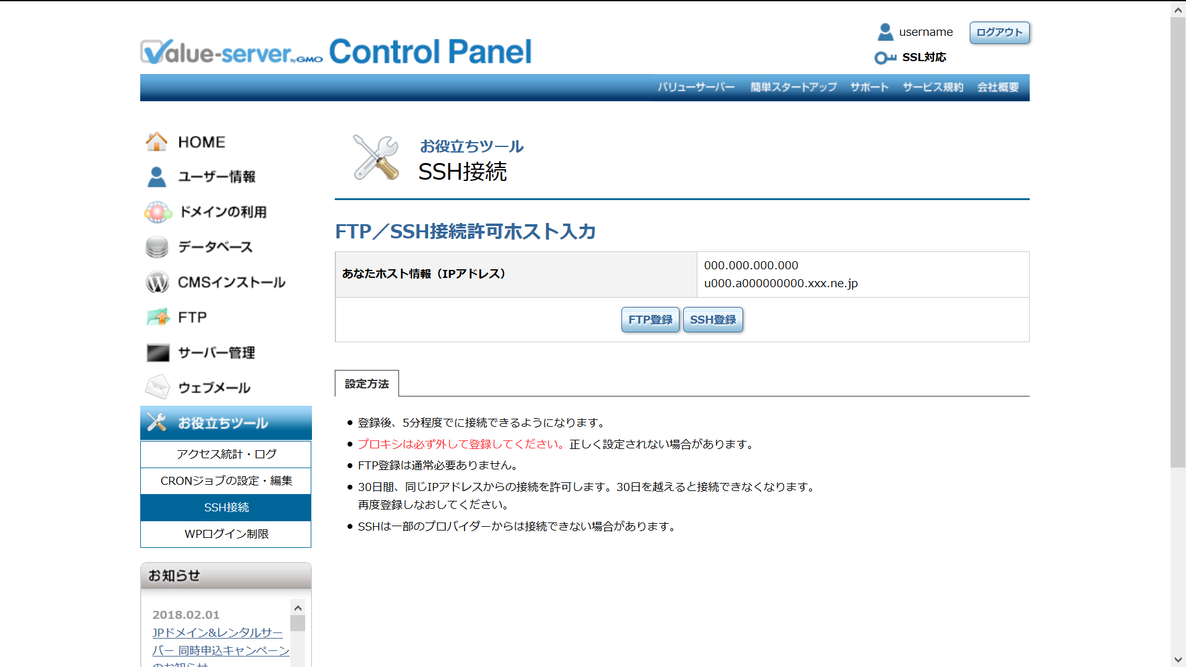Select the 設定方法 tab
Viewport: 1186px width, 667px height.
pyautogui.click(x=366, y=384)
